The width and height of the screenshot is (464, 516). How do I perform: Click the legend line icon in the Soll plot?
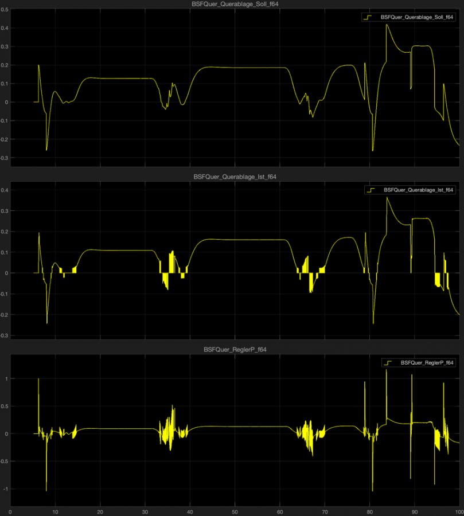(x=367, y=17)
